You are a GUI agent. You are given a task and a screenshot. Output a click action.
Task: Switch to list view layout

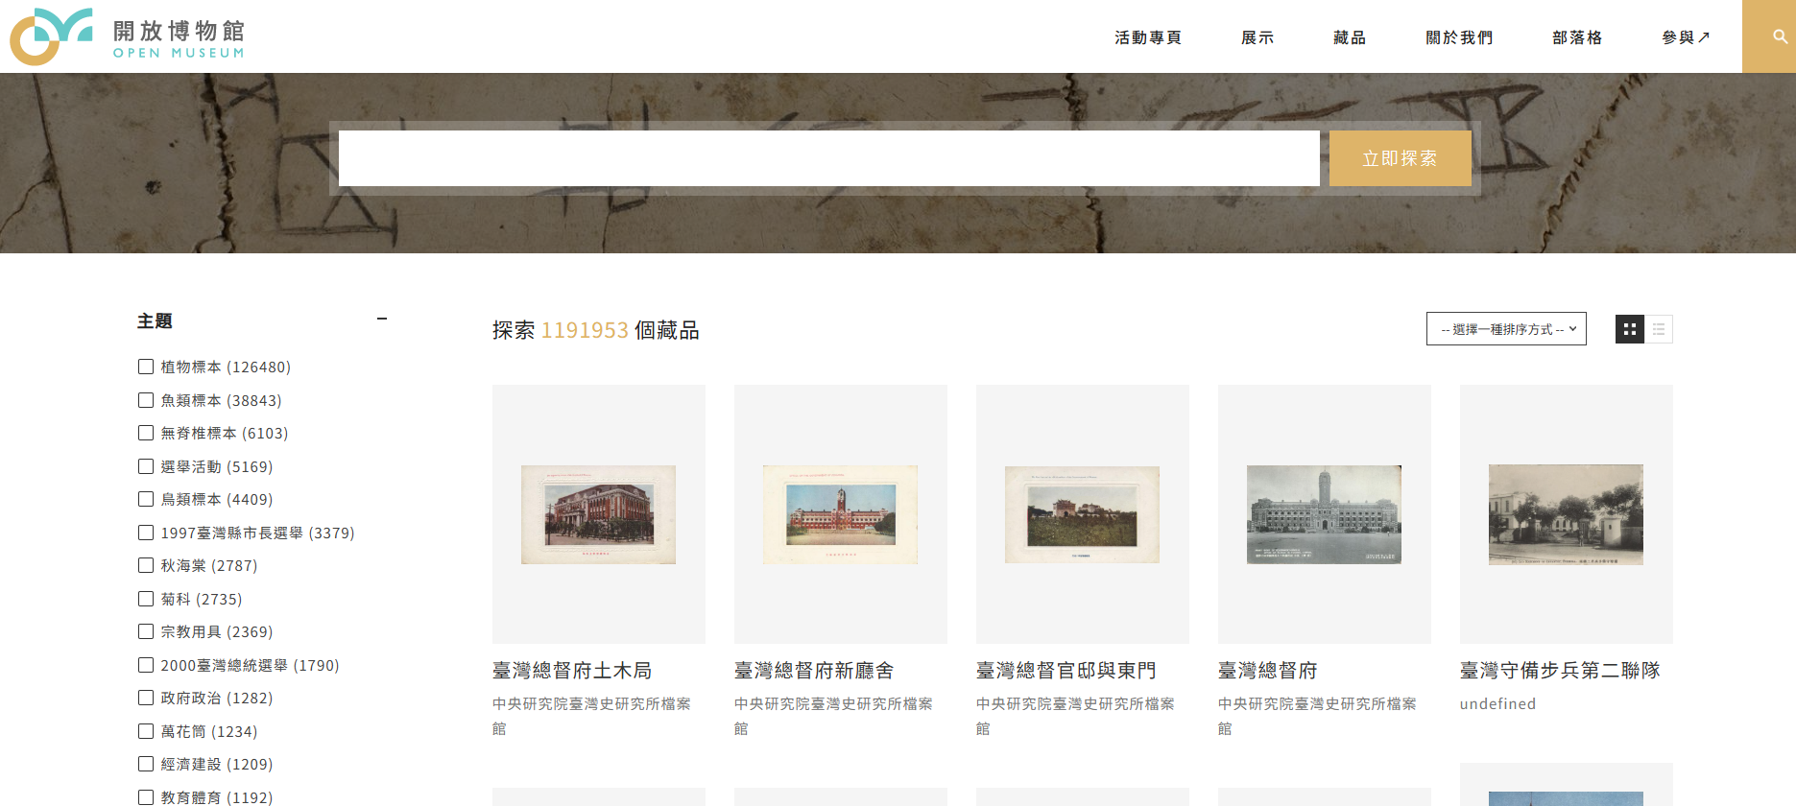1659,329
